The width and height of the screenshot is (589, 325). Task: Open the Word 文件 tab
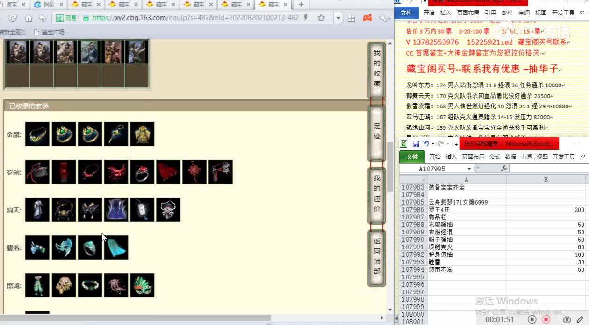click(x=406, y=13)
